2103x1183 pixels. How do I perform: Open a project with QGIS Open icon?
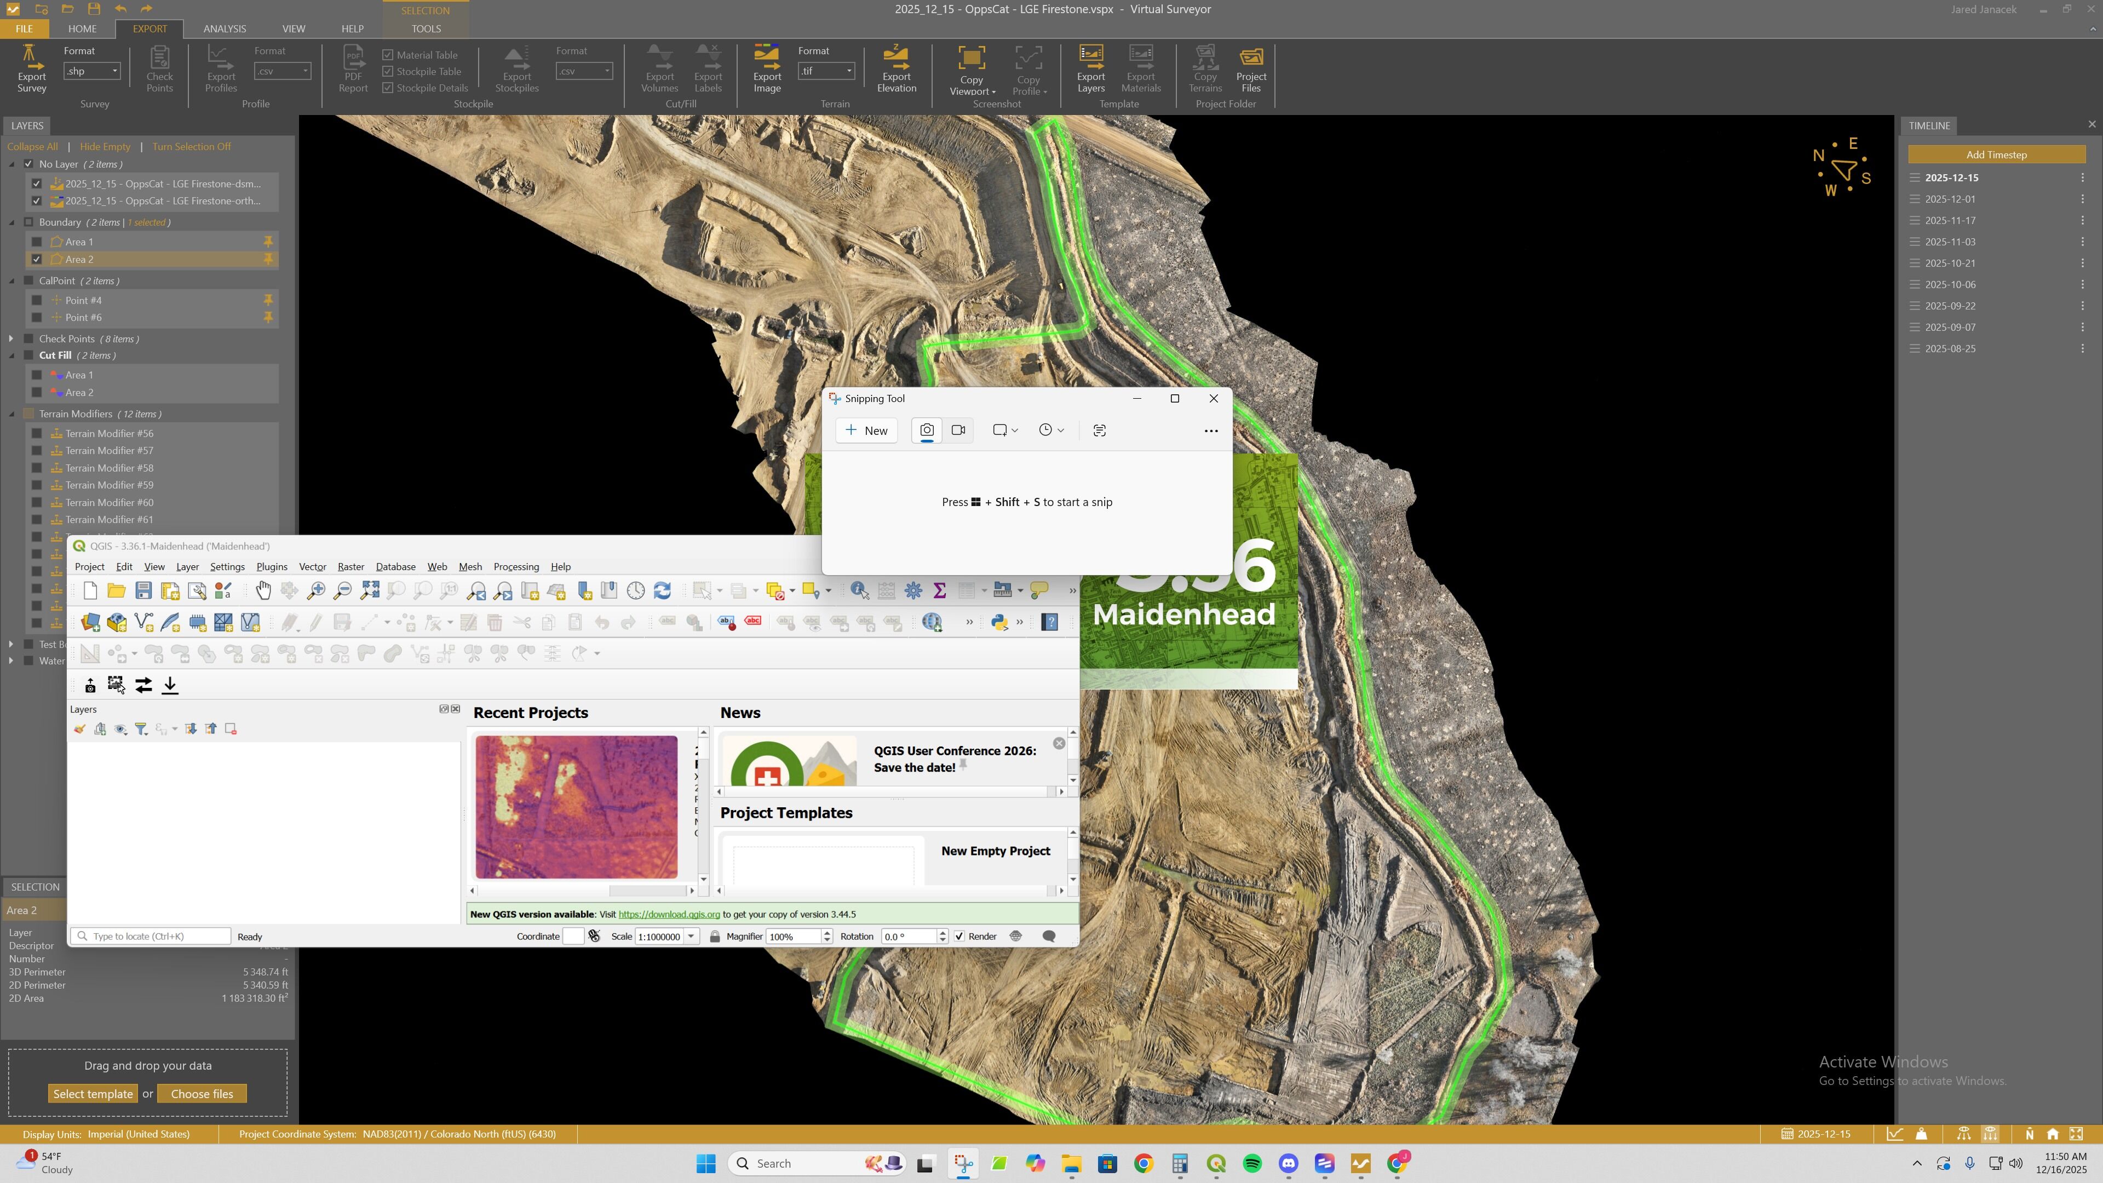117,590
